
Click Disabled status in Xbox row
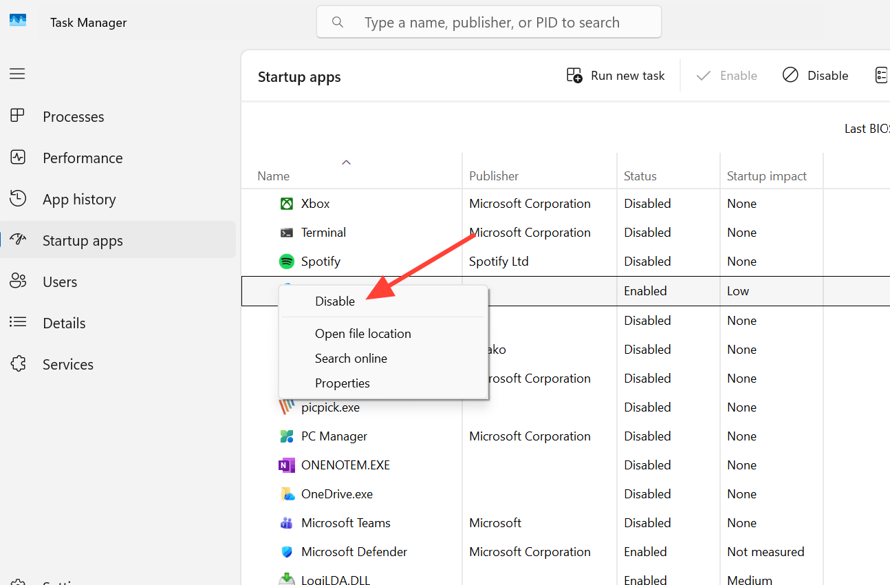(x=647, y=204)
